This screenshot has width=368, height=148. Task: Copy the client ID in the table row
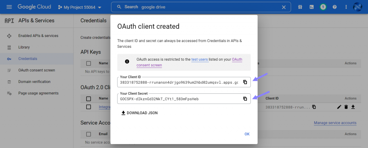[314, 107]
